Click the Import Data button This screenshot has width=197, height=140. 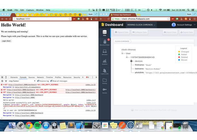point(170,32)
